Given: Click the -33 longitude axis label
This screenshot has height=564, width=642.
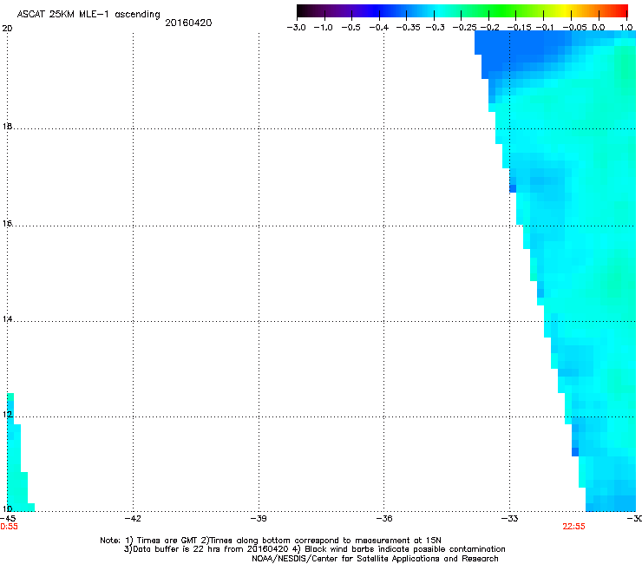Looking at the screenshot, I should pos(509,519).
